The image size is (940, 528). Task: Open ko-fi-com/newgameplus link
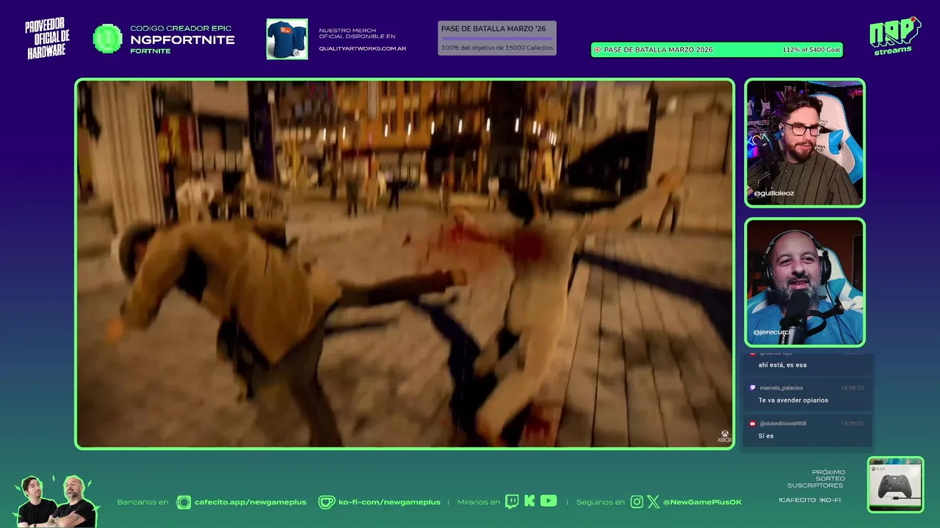pyautogui.click(x=389, y=502)
